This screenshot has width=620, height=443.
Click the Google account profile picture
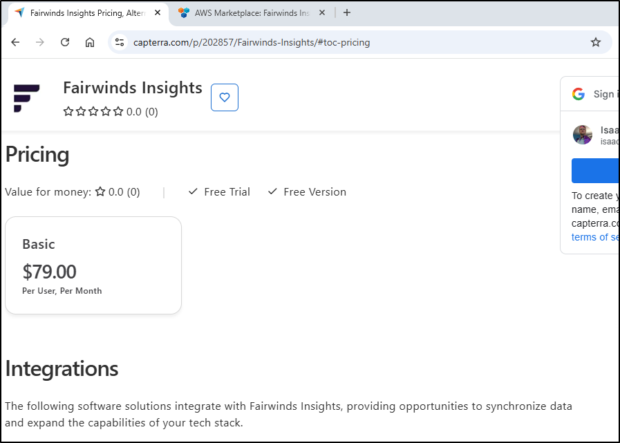tap(583, 135)
